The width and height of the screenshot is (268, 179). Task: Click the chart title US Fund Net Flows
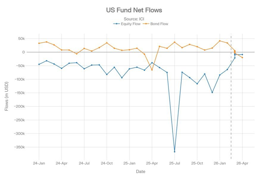(134, 10)
